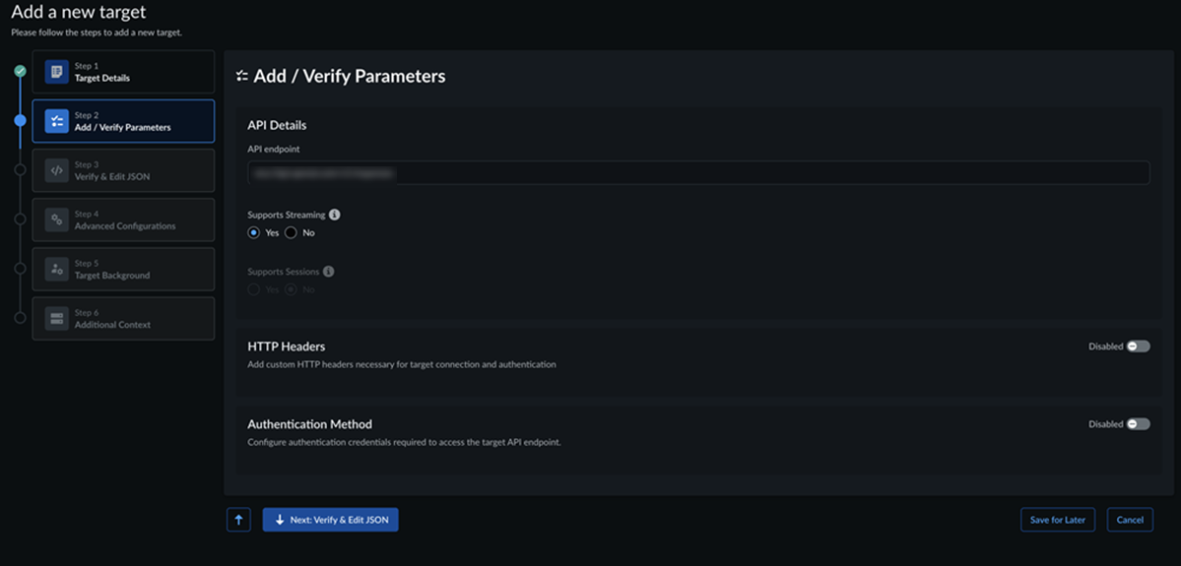Enable the HTTP Headers toggle
The height and width of the screenshot is (566, 1181).
pyautogui.click(x=1138, y=346)
